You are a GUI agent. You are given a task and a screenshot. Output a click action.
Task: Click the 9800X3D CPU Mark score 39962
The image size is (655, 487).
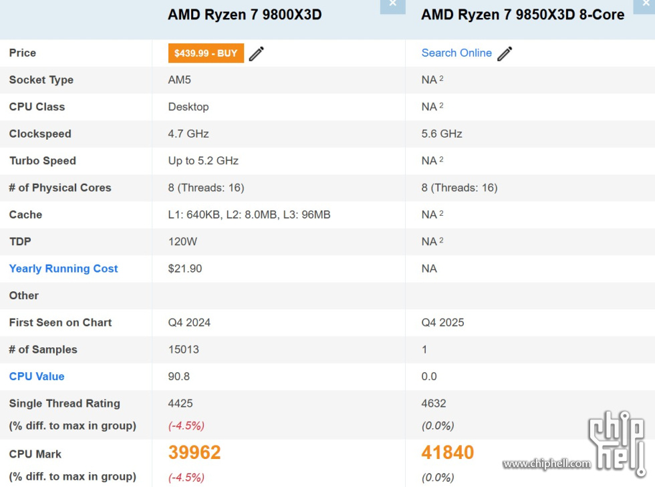tap(194, 452)
